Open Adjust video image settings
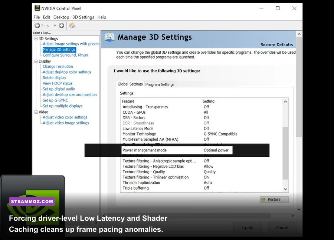 tap(66, 123)
